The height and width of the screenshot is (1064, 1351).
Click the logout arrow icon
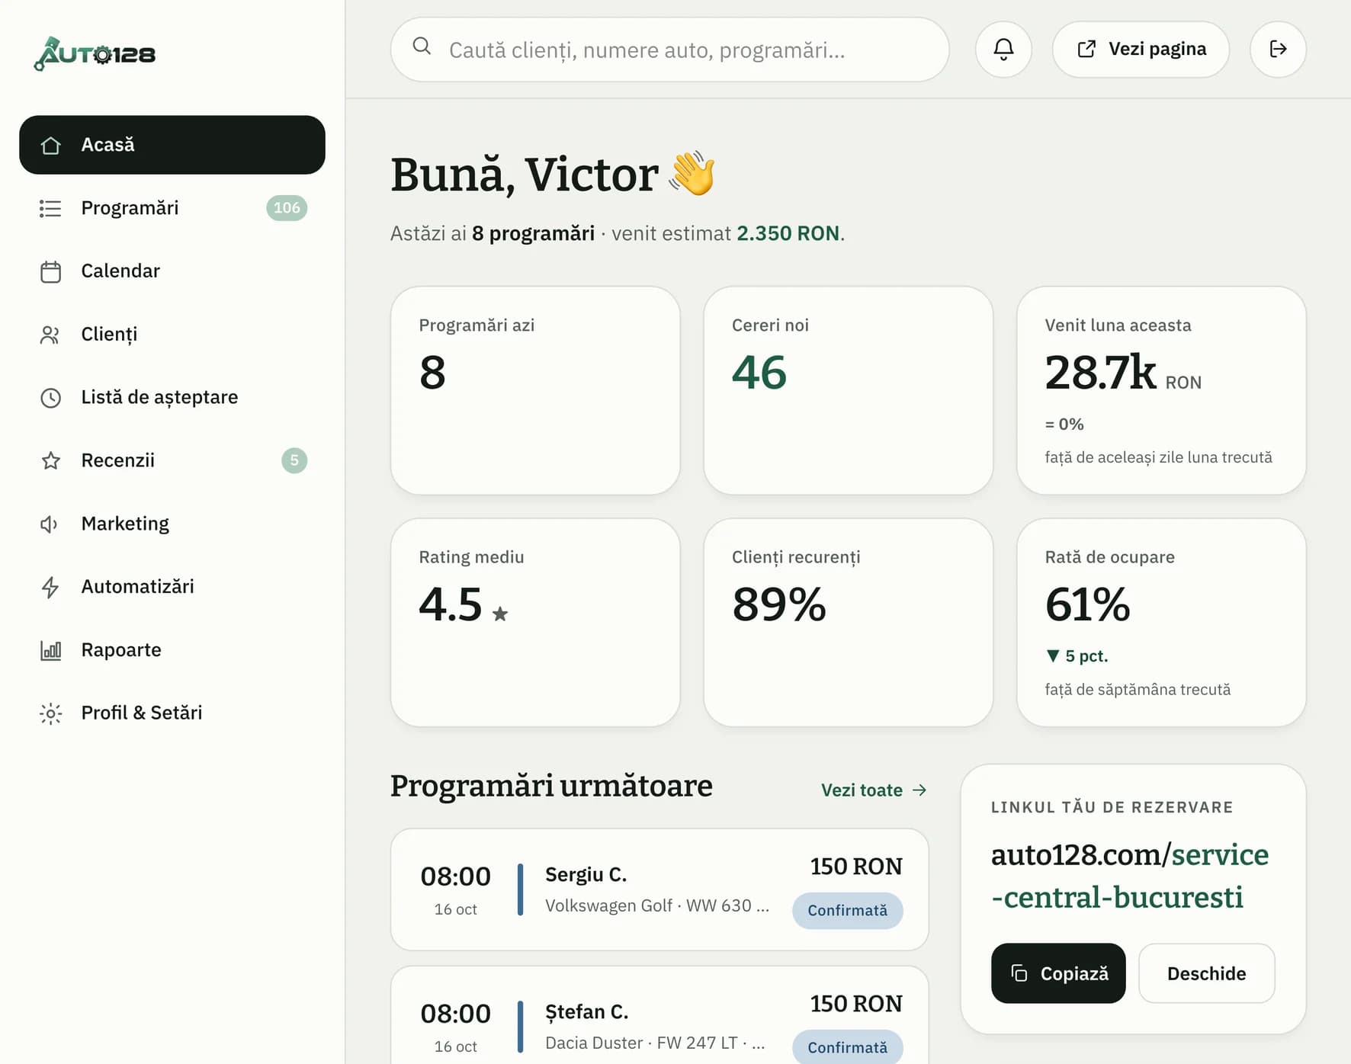(1278, 50)
